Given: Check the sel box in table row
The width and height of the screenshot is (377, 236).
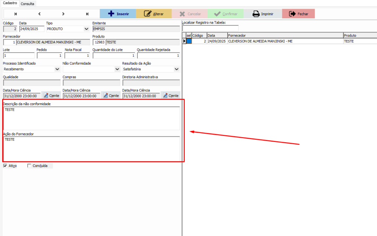Looking at the screenshot, I should tap(189, 42).
